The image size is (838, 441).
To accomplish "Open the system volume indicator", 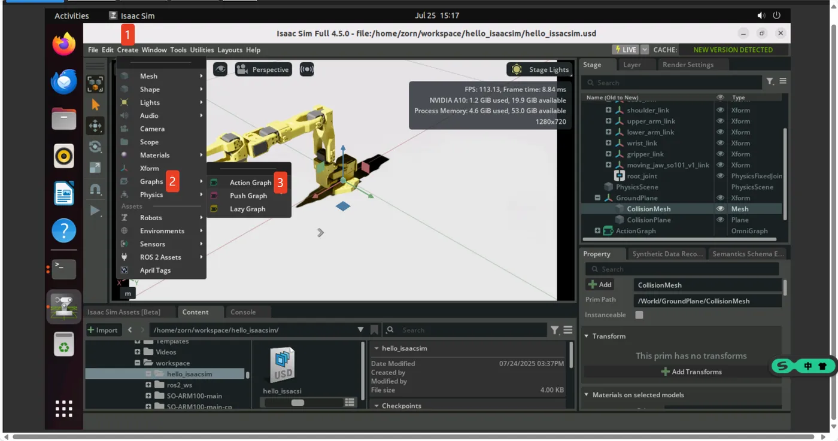I will [x=761, y=16].
